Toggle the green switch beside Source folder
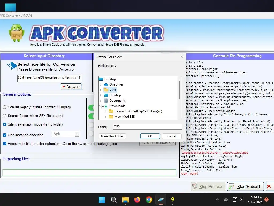274x206 pixels. click(91, 116)
